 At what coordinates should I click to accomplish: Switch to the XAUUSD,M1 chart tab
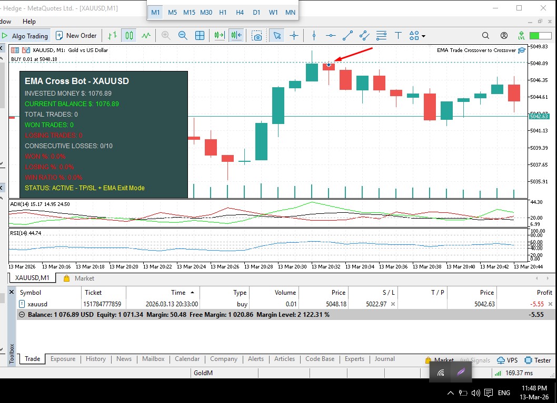32,278
